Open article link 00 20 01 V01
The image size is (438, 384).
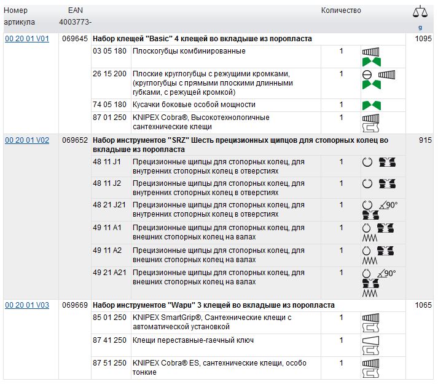tap(27, 39)
